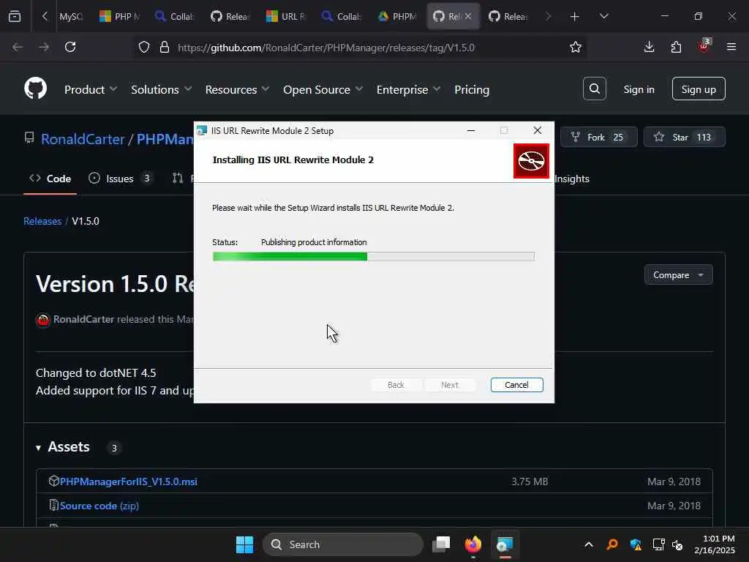Click the Sign up button
This screenshot has width=749, height=562.
coord(699,89)
